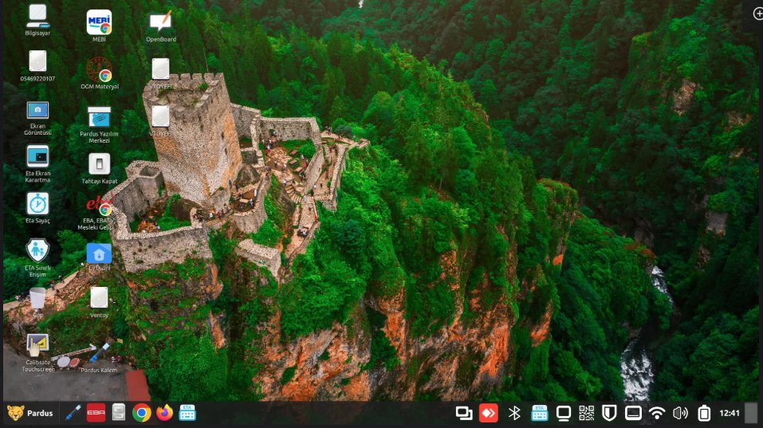The width and height of the screenshot is (763, 428).
Task: Click the show desktop button beside clock
Action: point(752,414)
